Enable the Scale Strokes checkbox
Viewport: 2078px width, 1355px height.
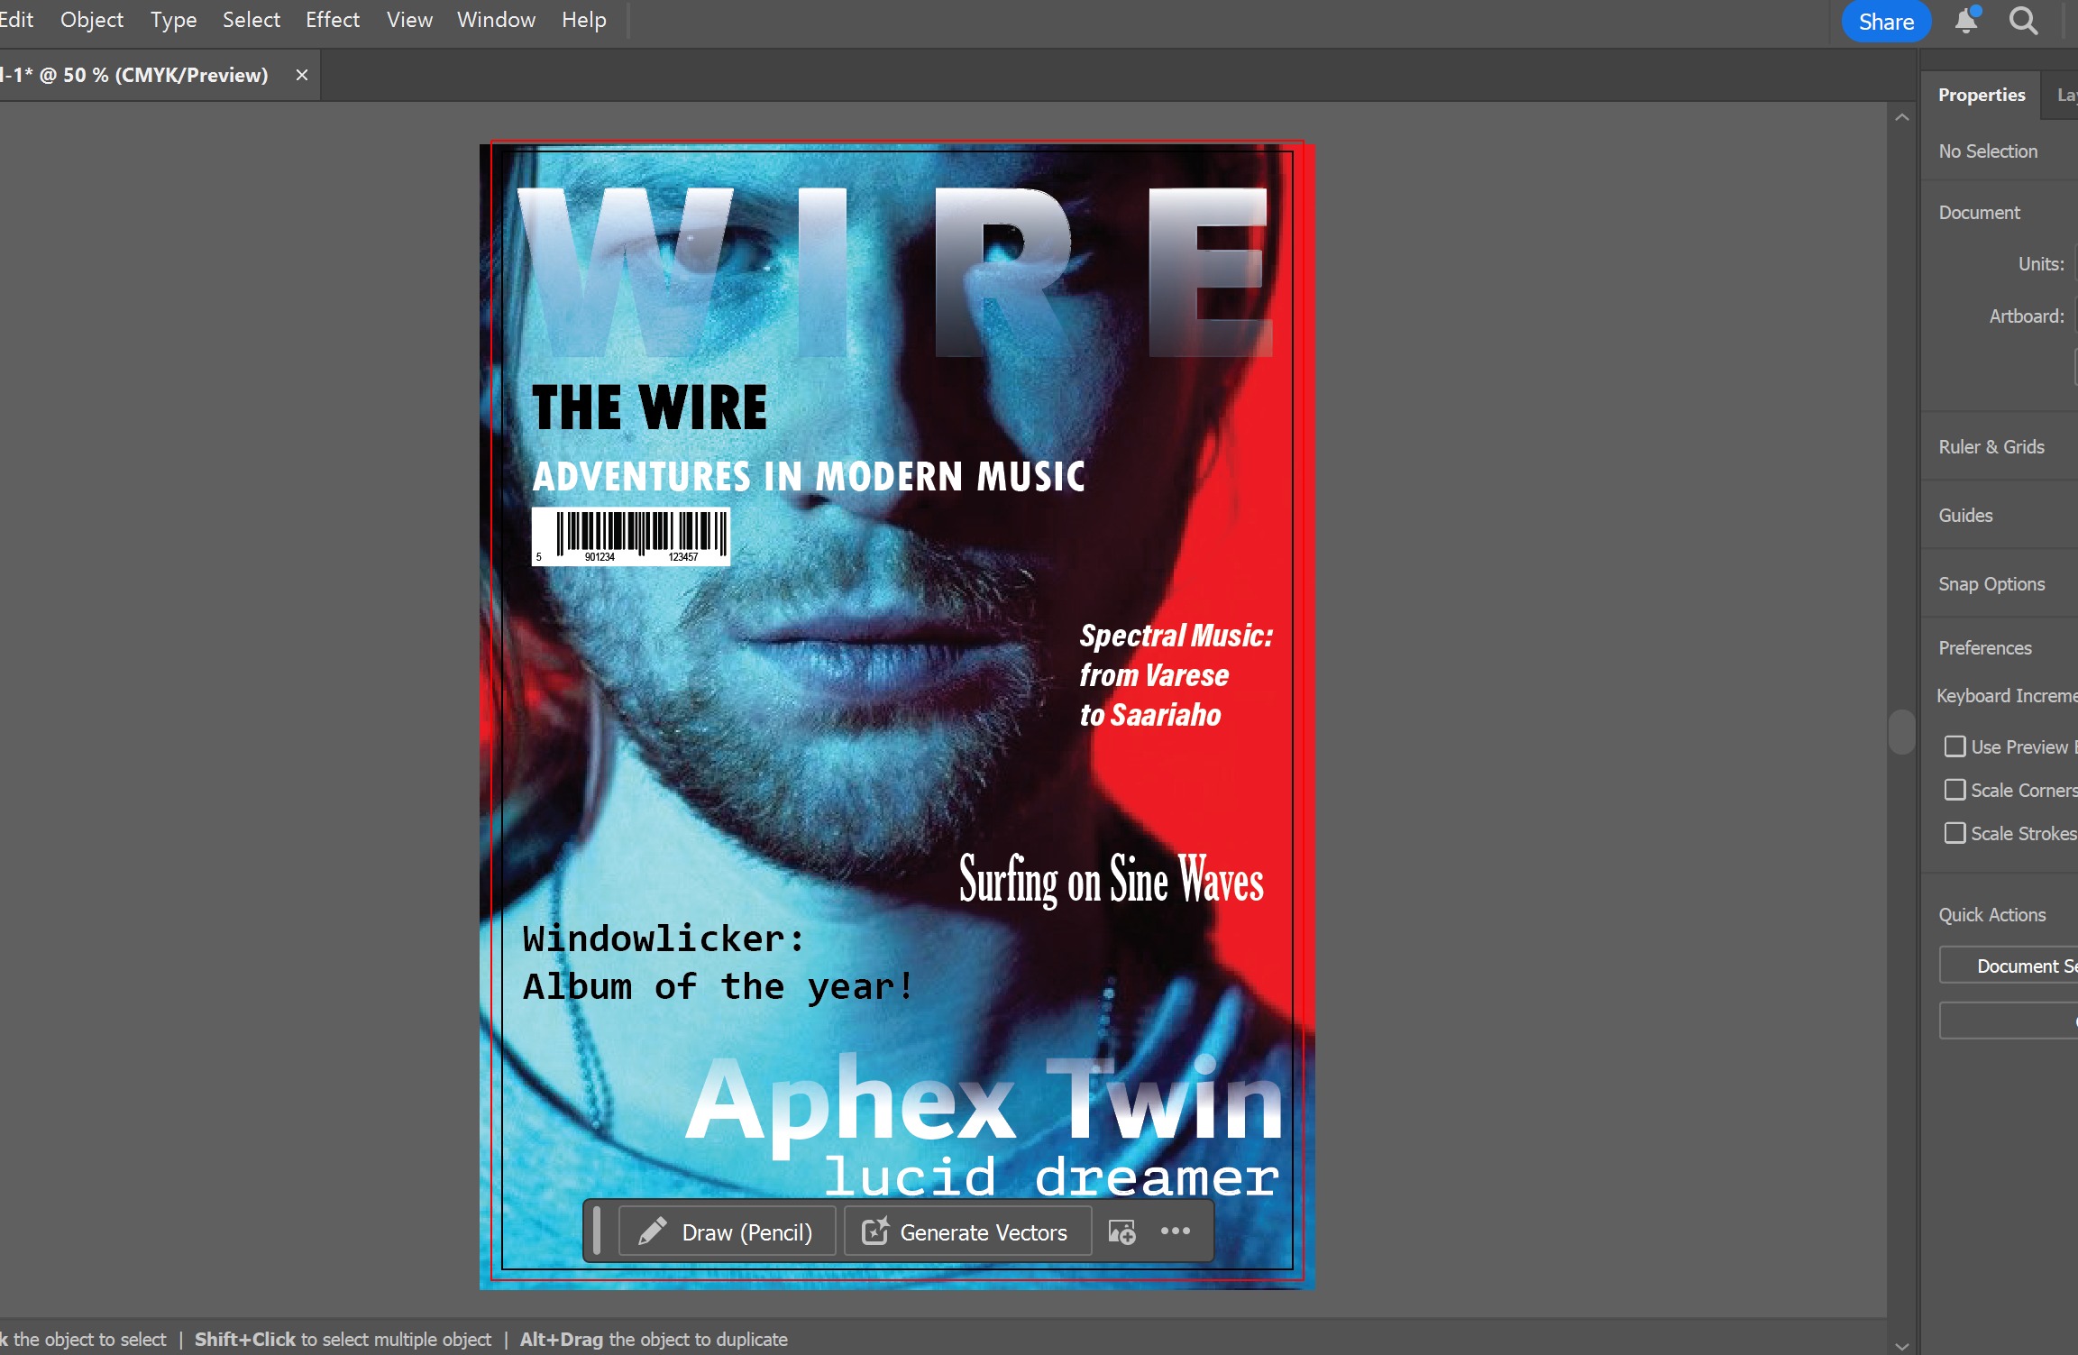(1954, 833)
